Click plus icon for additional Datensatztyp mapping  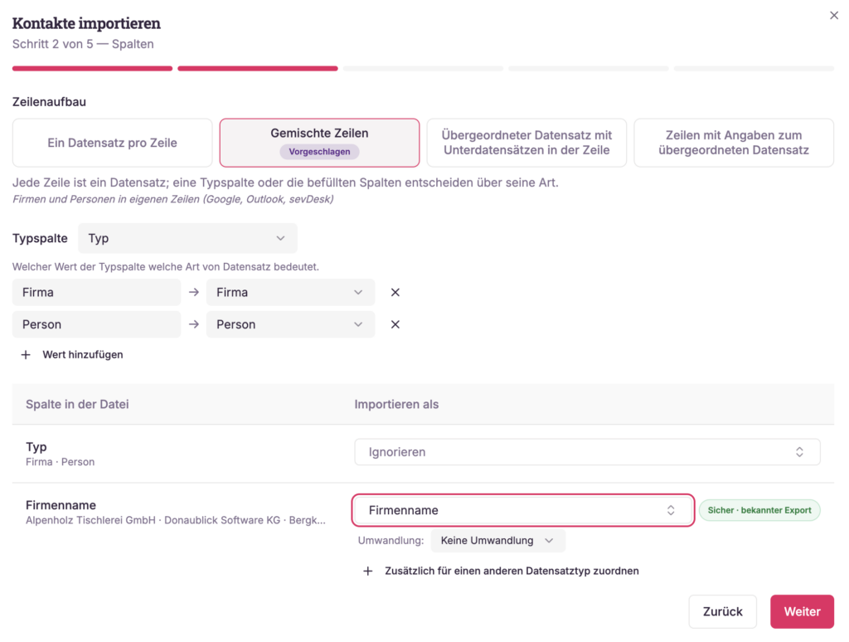pos(367,571)
